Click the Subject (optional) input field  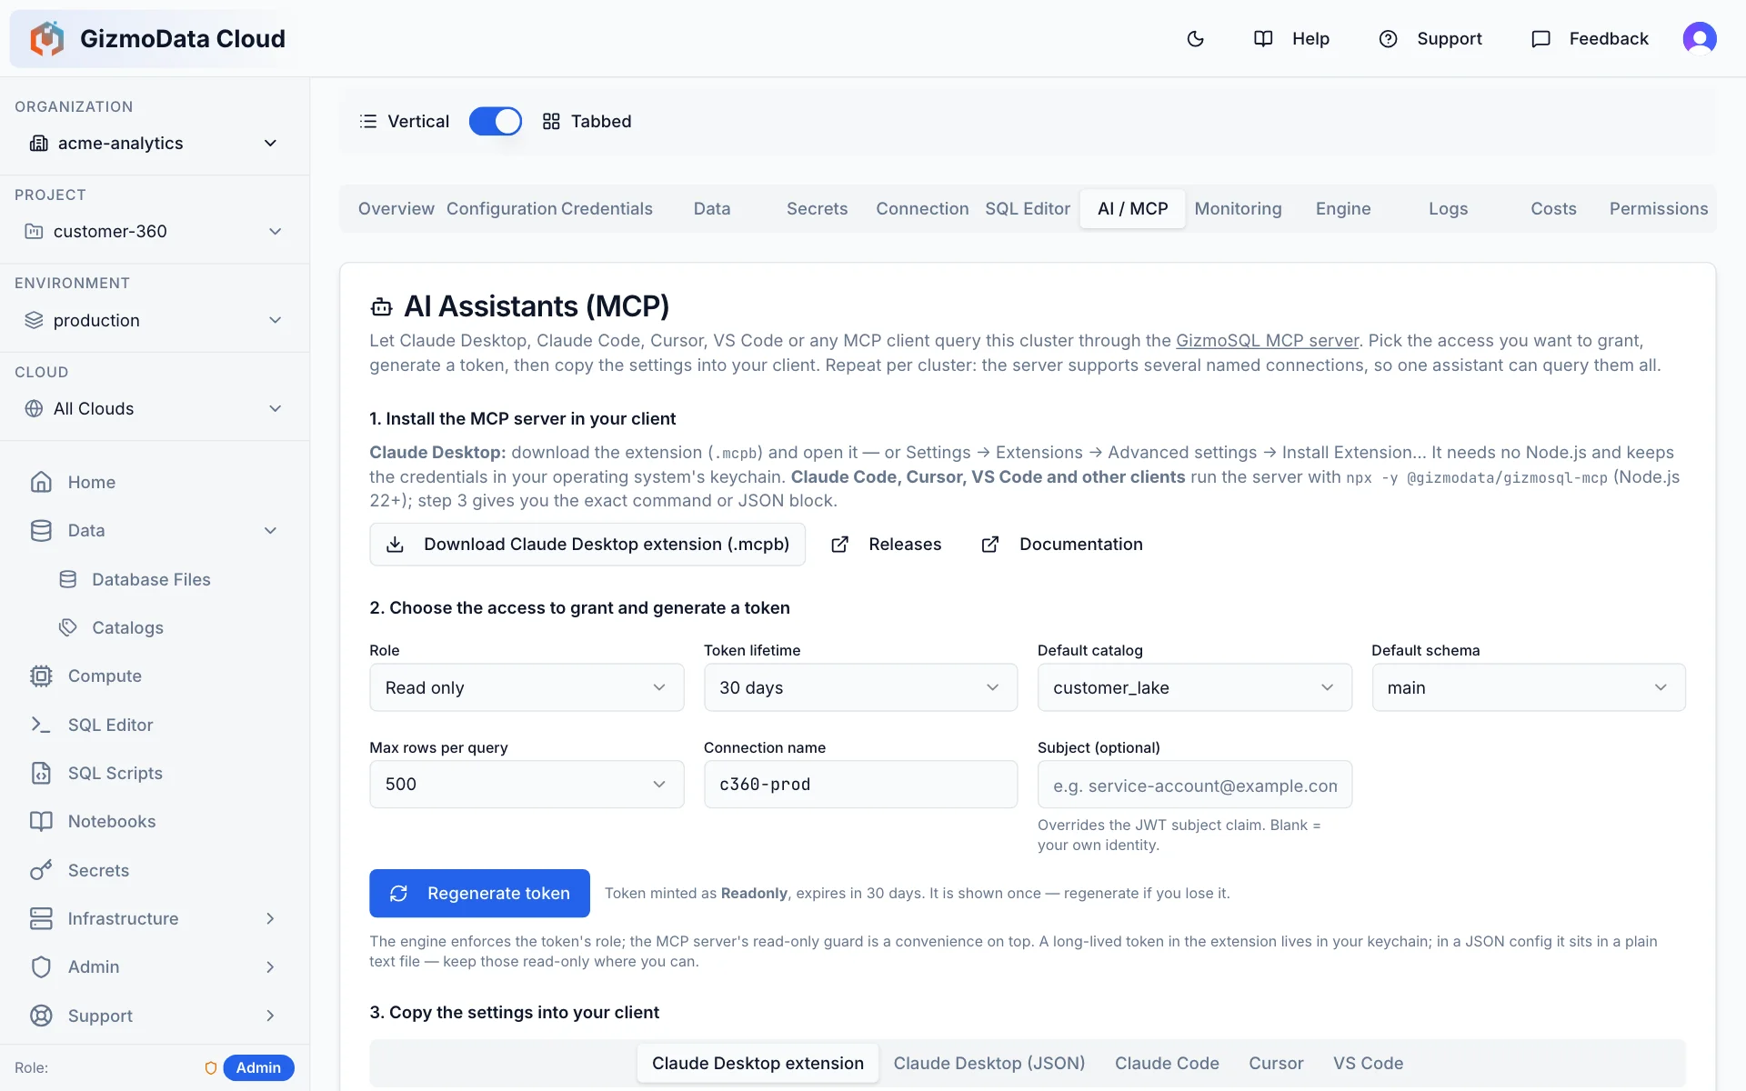[x=1195, y=784]
